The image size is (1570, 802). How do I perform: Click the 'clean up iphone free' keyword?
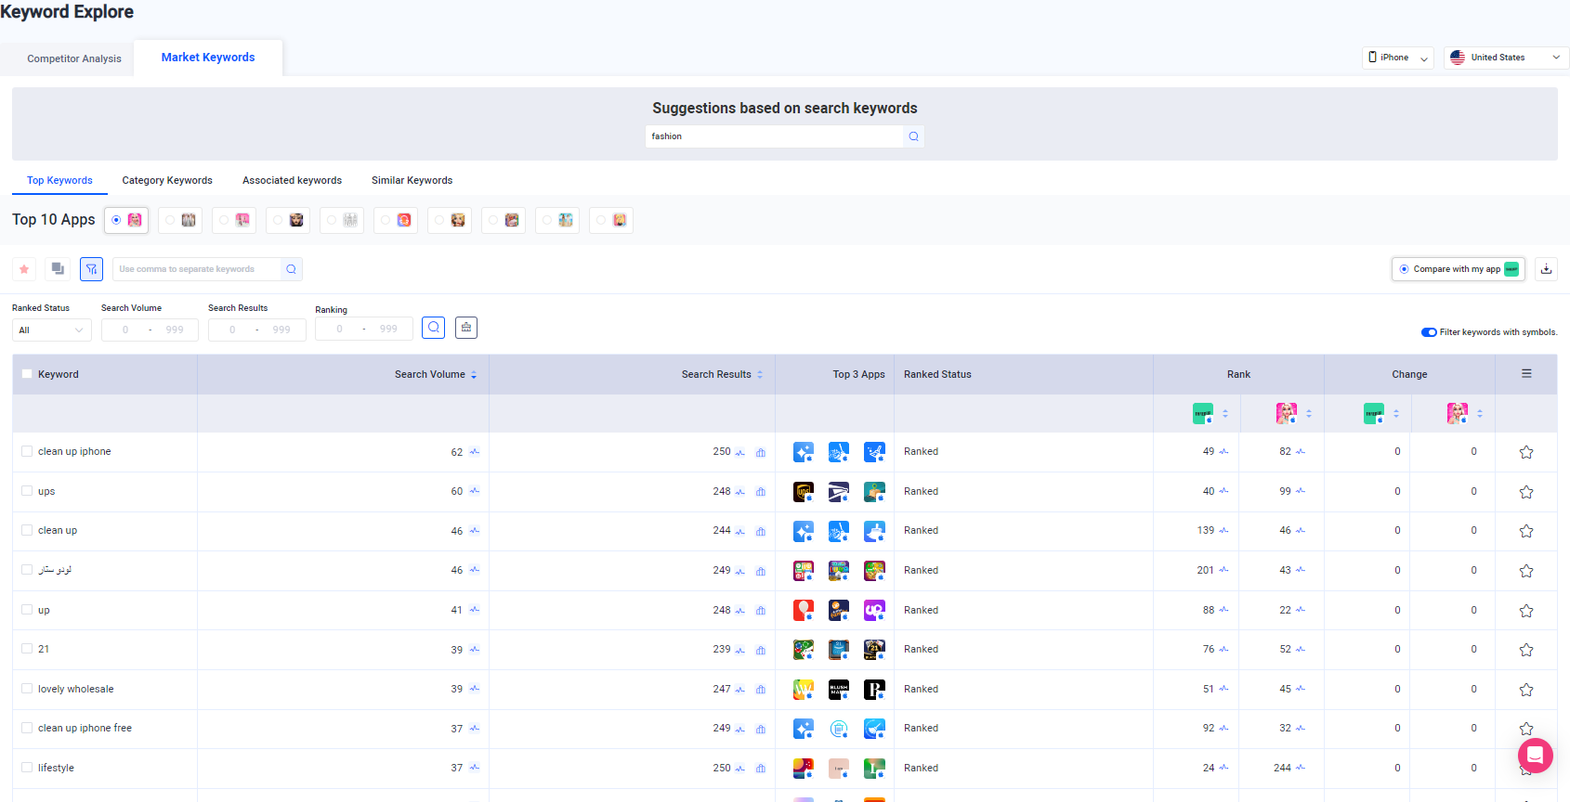85,728
